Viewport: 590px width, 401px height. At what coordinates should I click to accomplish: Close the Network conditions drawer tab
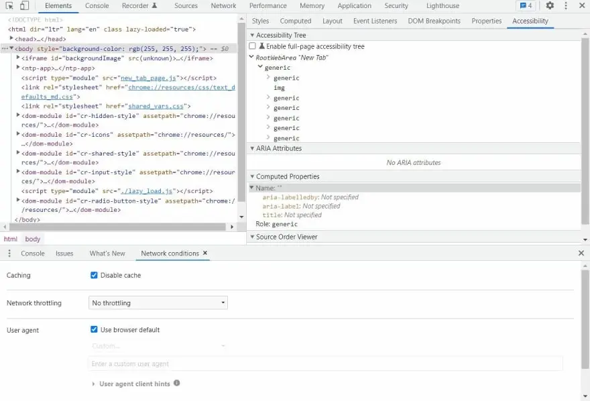point(205,253)
